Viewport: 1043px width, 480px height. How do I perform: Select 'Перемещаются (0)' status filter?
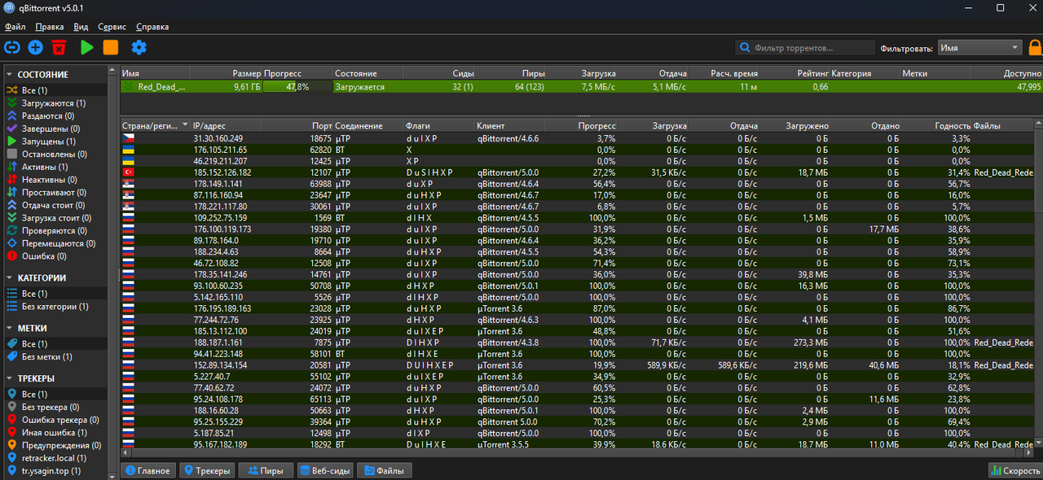55,243
